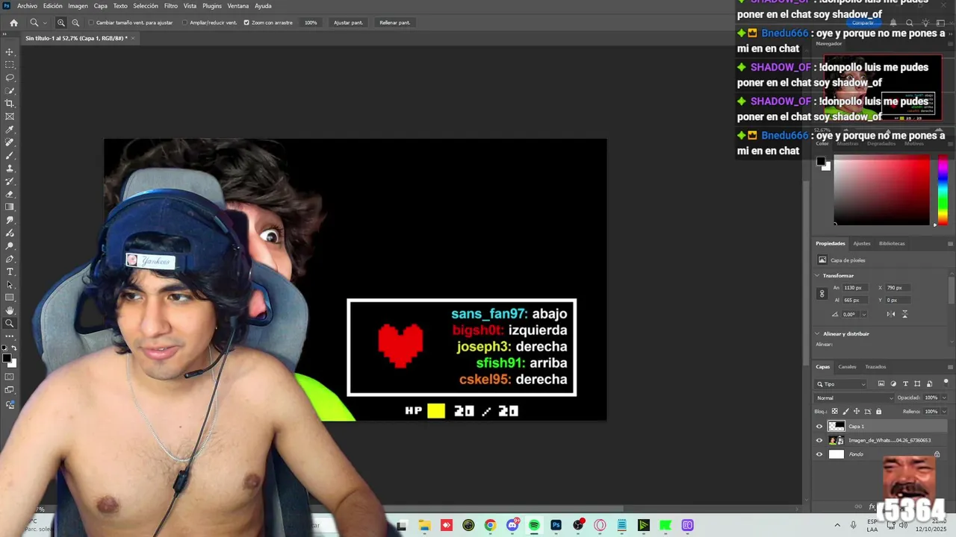Screen dimensions: 956x537
Task: Select the Lasso tool
Action: (x=10, y=78)
